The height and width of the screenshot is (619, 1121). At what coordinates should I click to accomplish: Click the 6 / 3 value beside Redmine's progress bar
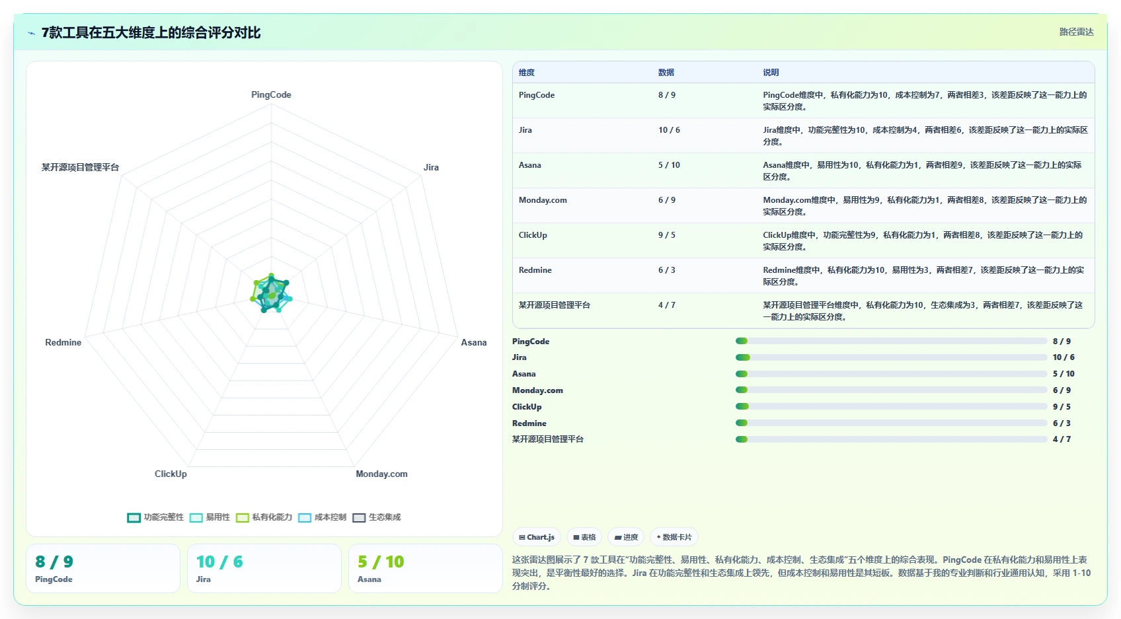point(1062,423)
